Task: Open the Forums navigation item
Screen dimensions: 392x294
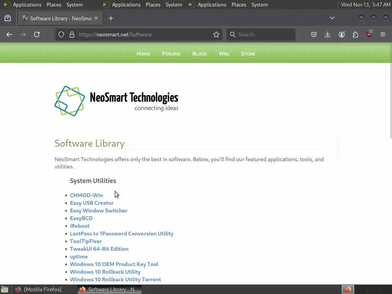Action: [x=171, y=54]
